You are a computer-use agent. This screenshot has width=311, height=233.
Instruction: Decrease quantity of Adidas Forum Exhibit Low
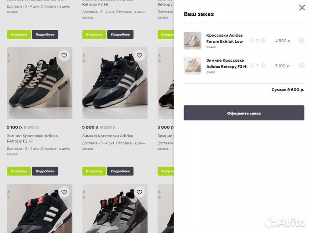point(252,41)
